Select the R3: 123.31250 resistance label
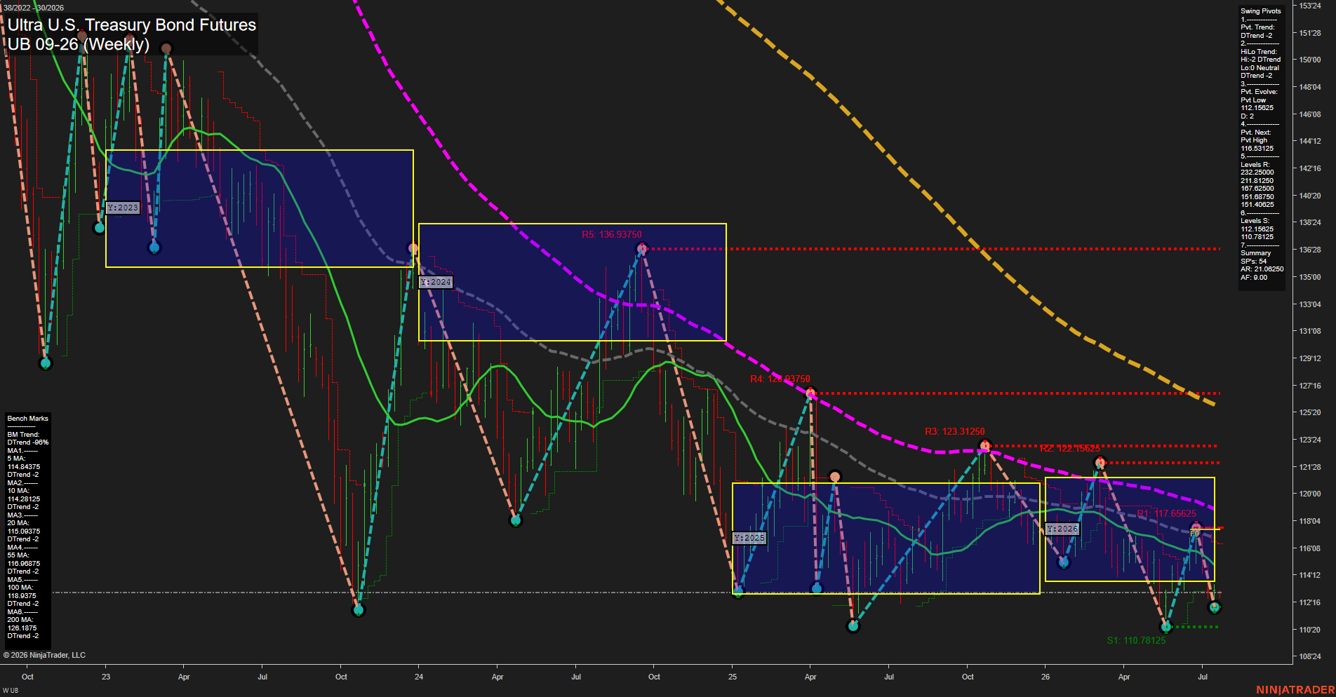The width and height of the screenshot is (1336, 697). point(954,431)
